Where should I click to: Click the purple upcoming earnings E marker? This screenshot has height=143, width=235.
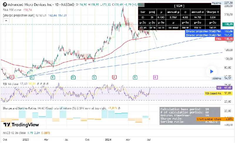pyautogui.click(x=155, y=77)
